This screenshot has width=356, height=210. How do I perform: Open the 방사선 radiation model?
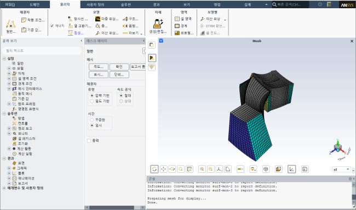click(x=78, y=19)
